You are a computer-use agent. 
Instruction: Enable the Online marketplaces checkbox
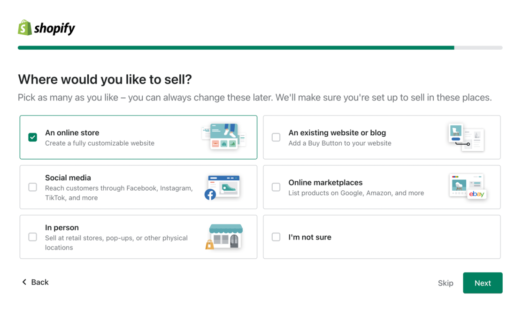(276, 187)
